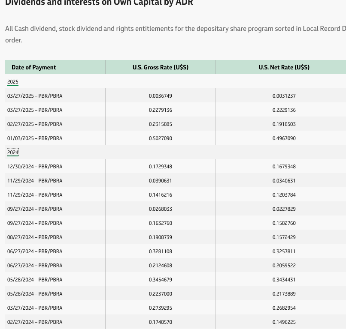Select gross rate value 0.1748570
This screenshot has height=329, width=346.
coord(161,322)
